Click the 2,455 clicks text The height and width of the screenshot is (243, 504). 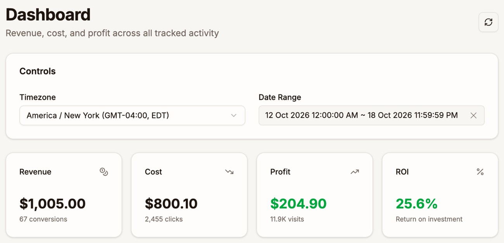(164, 219)
